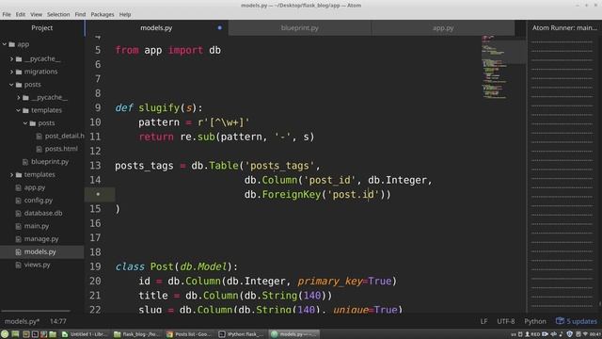Click models.py* file name in status bar
The height and width of the screenshot is (339, 602).
(x=22, y=321)
